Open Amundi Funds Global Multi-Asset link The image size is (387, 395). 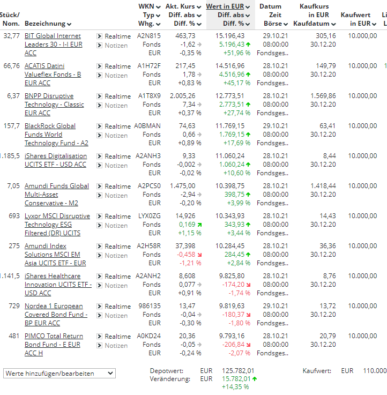tap(57, 194)
